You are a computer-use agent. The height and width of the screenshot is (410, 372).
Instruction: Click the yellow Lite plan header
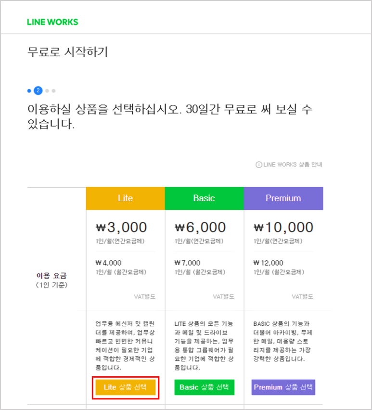(126, 198)
